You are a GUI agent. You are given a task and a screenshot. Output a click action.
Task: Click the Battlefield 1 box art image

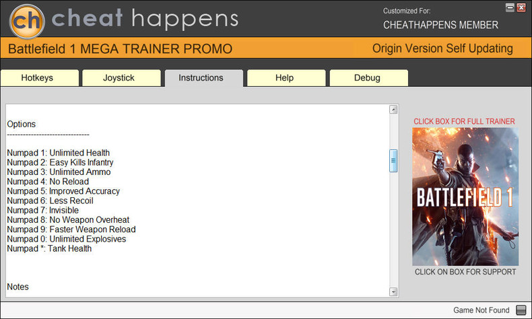pos(465,196)
